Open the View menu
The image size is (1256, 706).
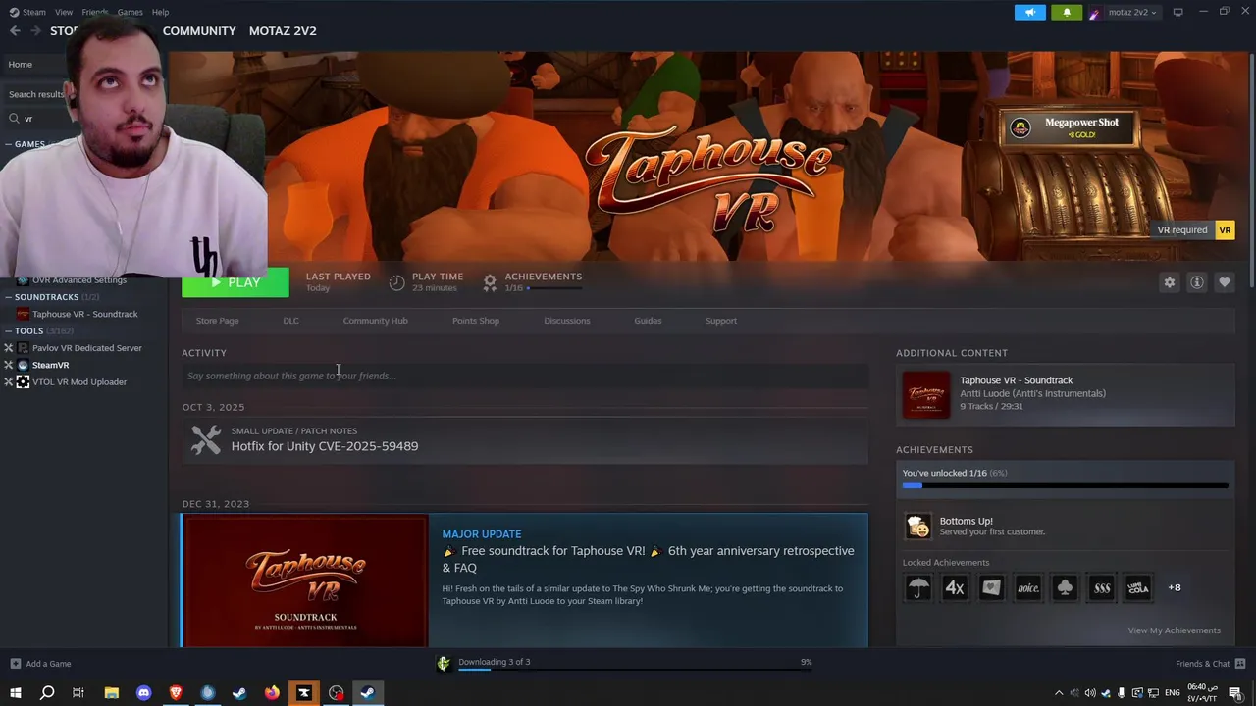coord(64,12)
